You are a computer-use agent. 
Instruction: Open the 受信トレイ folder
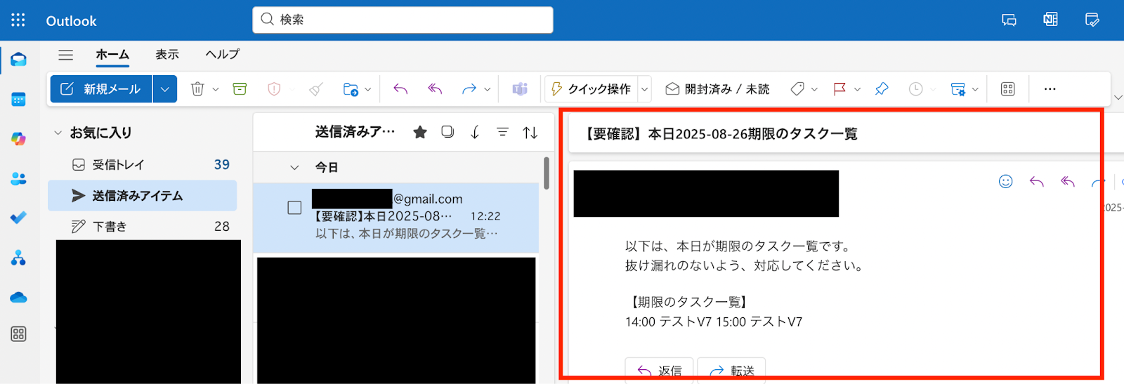[143, 164]
